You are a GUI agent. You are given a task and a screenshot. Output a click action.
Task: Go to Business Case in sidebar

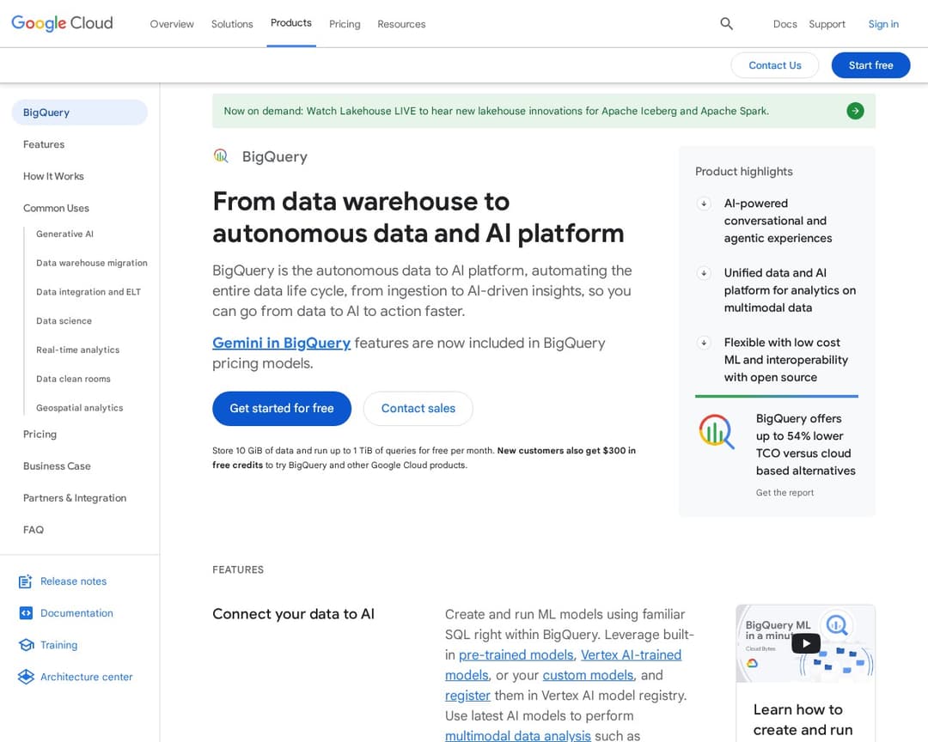click(x=57, y=466)
